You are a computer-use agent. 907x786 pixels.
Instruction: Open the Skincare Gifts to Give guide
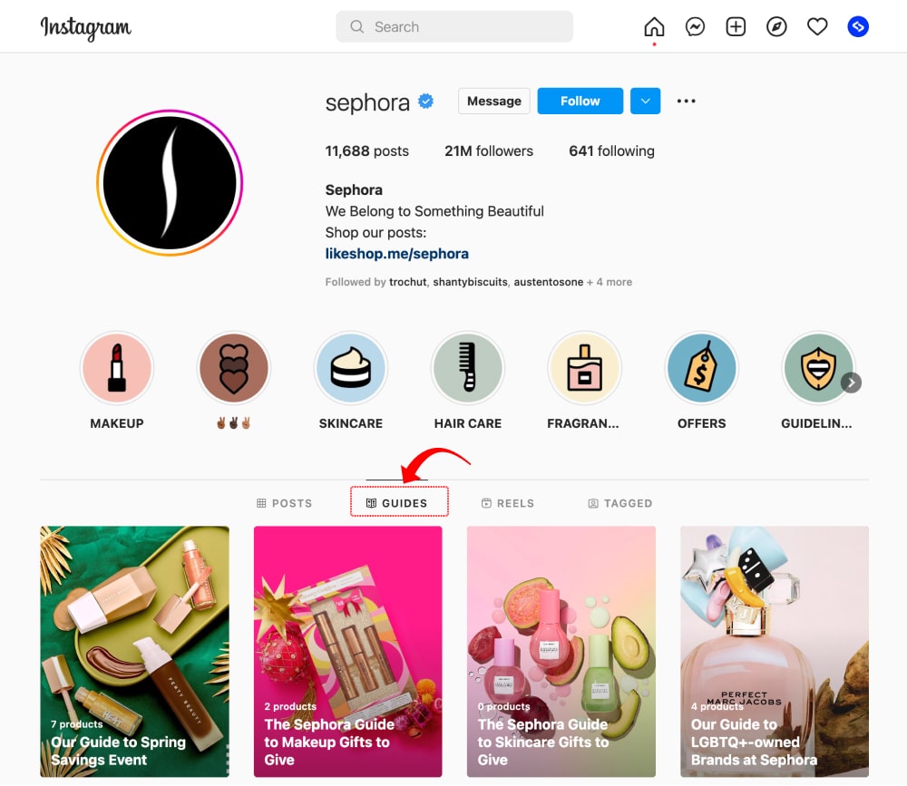pyautogui.click(x=561, y=651)
